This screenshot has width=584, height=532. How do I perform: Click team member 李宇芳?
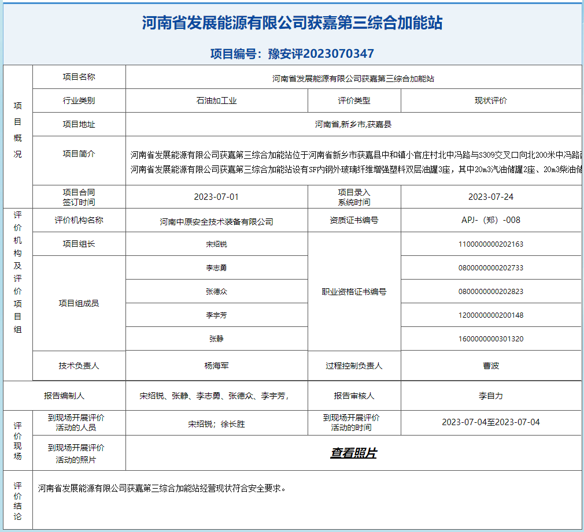click(x=216, y=315)
